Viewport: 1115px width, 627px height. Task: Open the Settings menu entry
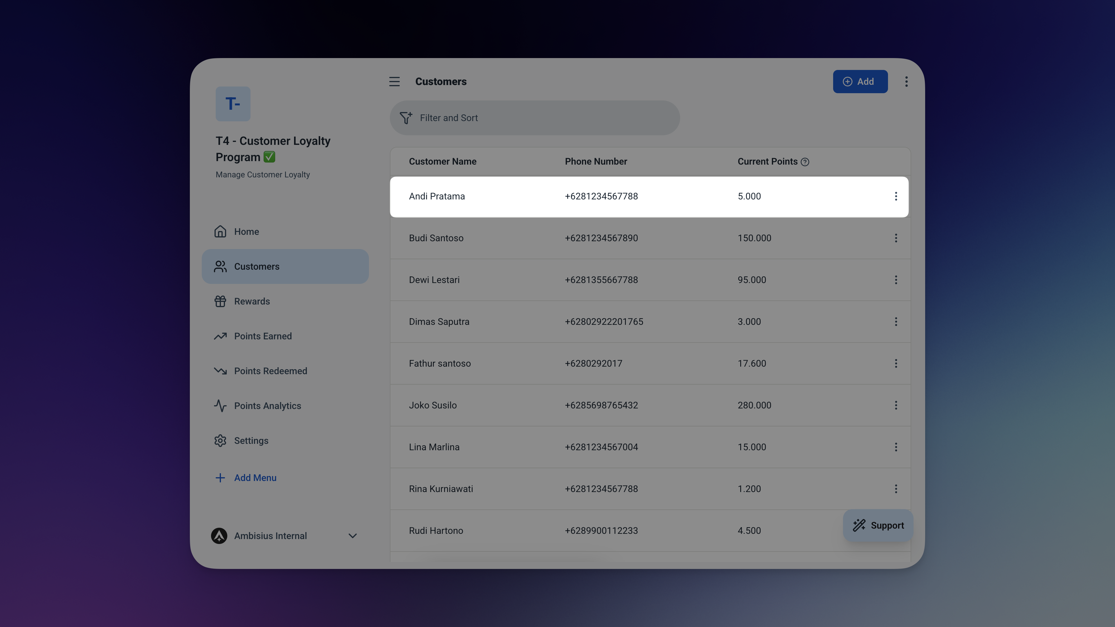tap(251, 441)
